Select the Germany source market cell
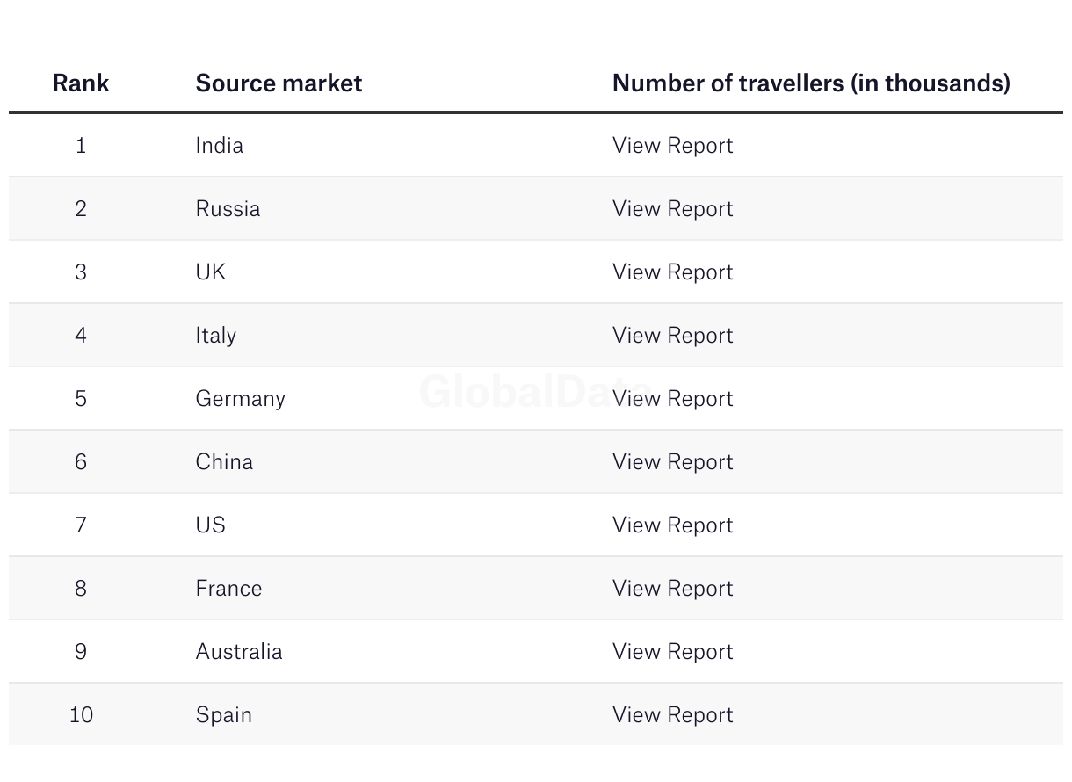The height and width of the screenshot is (782, 1072). [240, 398]
